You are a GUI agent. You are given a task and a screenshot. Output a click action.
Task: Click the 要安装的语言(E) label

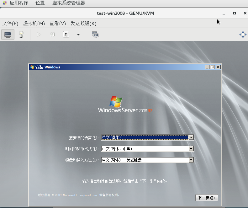[x=84, y=138]
